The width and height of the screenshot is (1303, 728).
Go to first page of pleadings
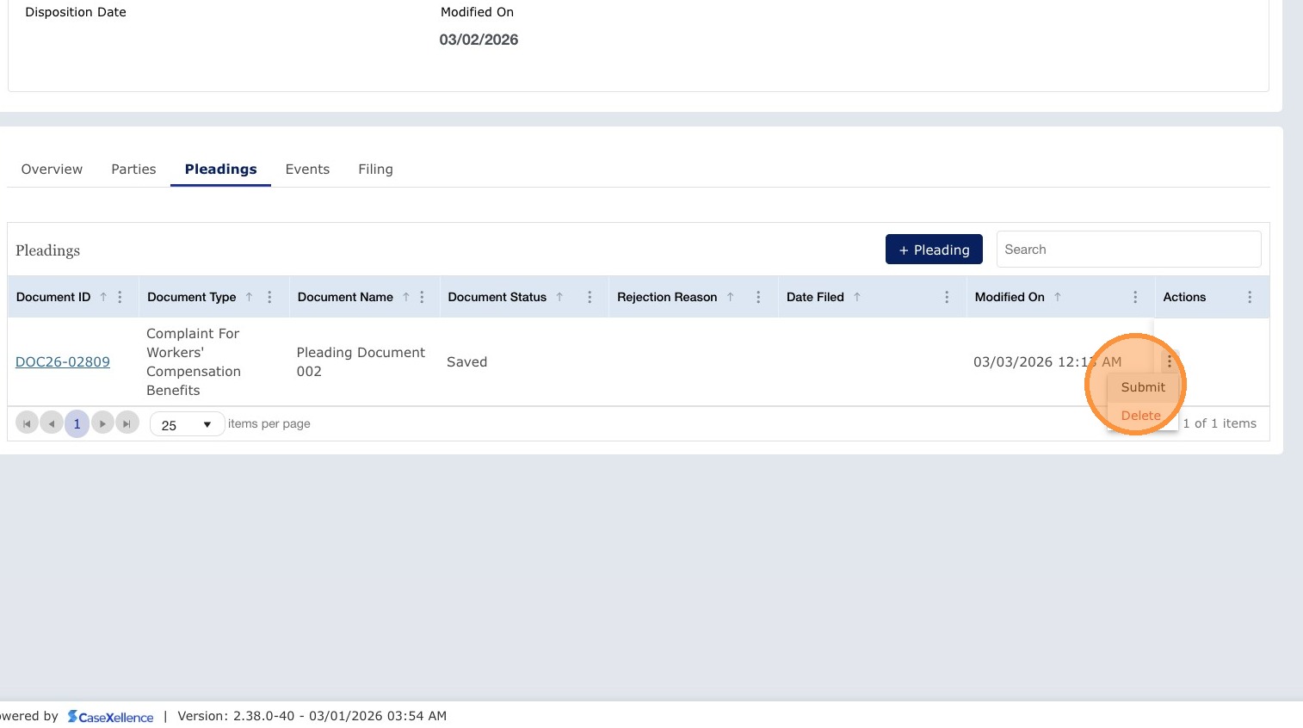click(x=27, y=423)
